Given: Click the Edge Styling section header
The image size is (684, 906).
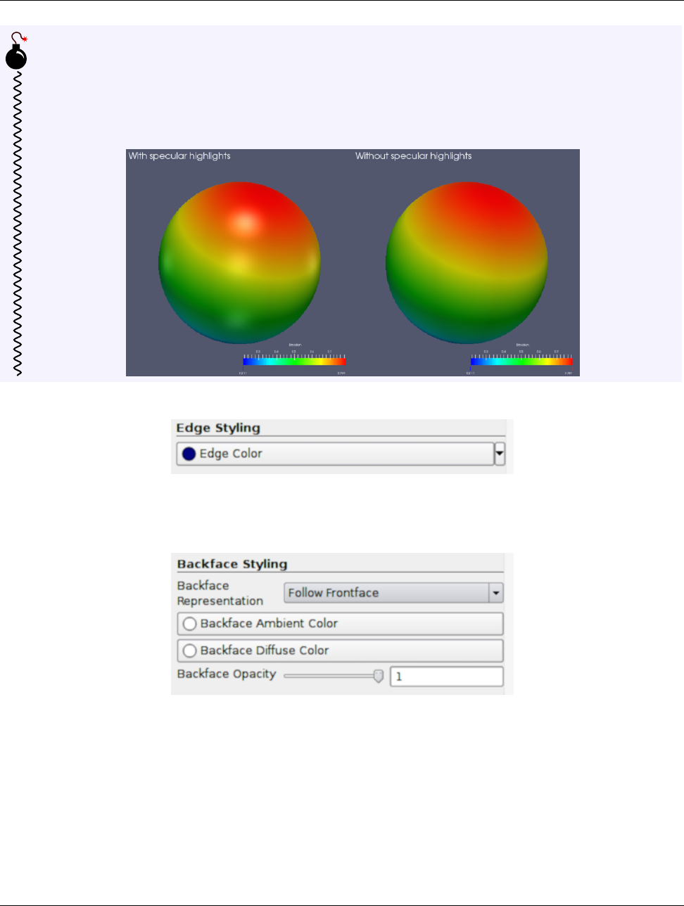Looking at the screenshot, I should pos(218,428).
